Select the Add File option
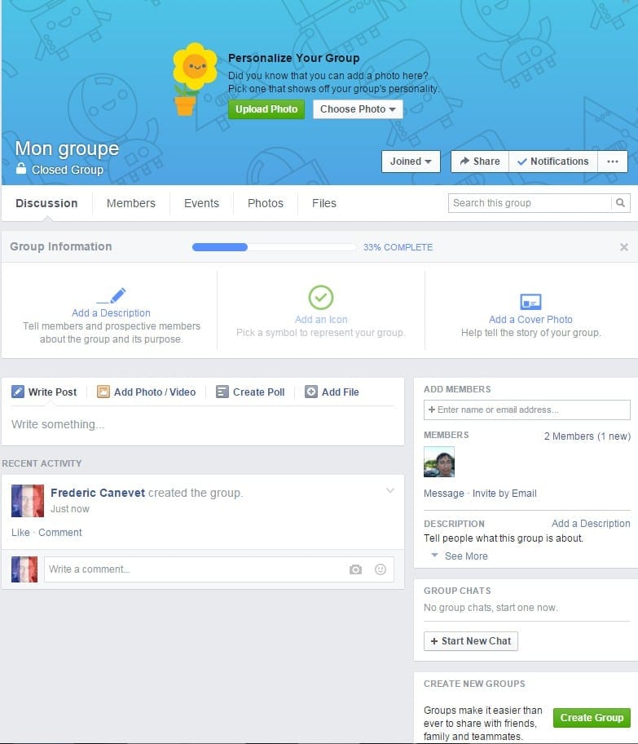Viewport: 638px width, 744px height. 332,392
